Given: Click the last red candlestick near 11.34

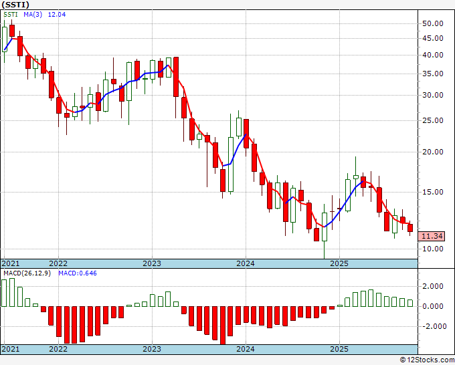Looking at the screenshot, I should (410, 228).
